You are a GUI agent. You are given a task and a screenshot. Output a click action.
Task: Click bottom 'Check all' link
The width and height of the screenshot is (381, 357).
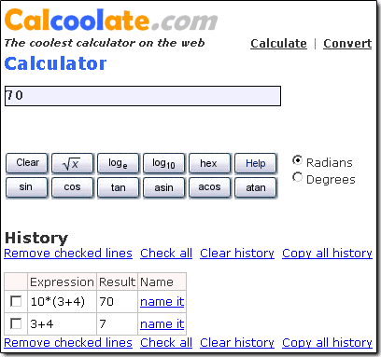(166, 343)
